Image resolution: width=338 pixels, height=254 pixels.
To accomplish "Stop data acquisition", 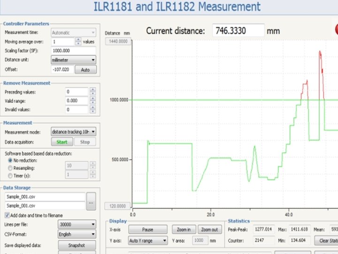I will click(85, 142).
